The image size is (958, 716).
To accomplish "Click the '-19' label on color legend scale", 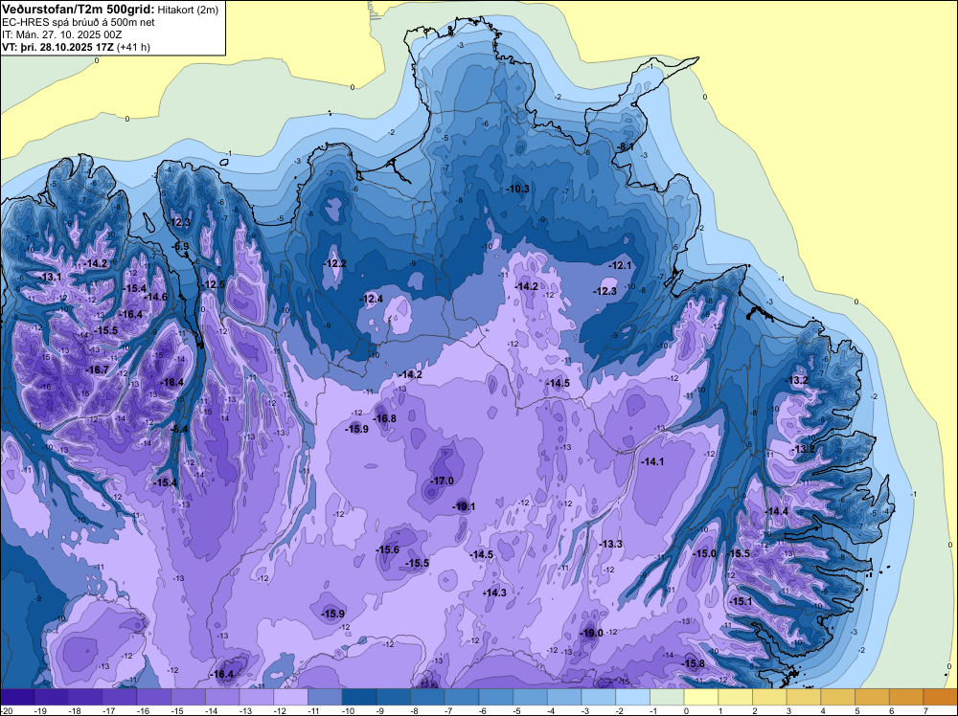I will pyautogui.click(x=41, y=711).
